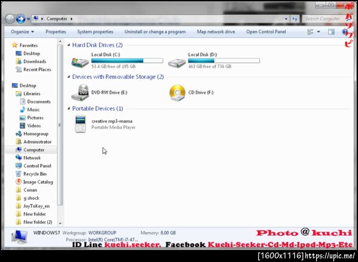Click the 'Memory: 8.00 GB' details entry
358x262 pixels.
pyautogui.click(x=158, y=233)
